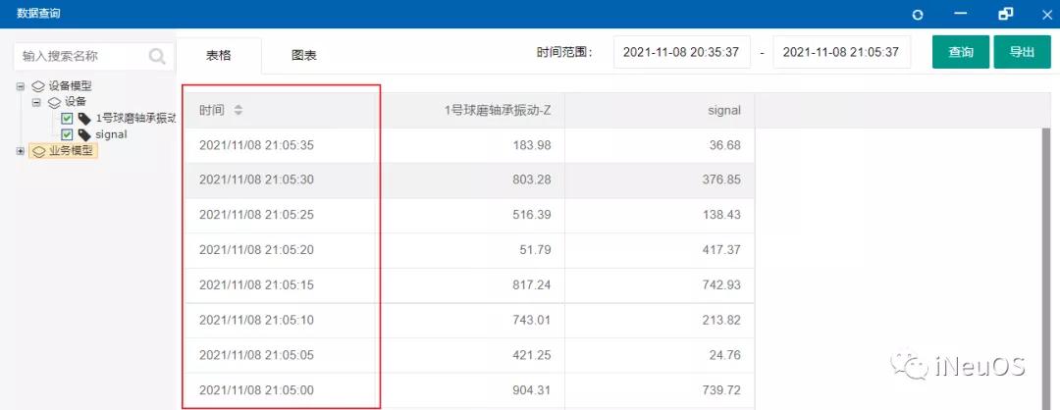Viewport: 1060px width, 410px height.
Task: Select row time 2021/11/08 21:05:10
Action: (x=256, y=321)
